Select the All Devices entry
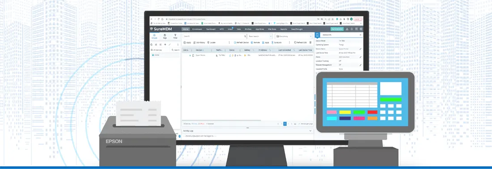Screen dimensions: 492x169 point(156,50)
